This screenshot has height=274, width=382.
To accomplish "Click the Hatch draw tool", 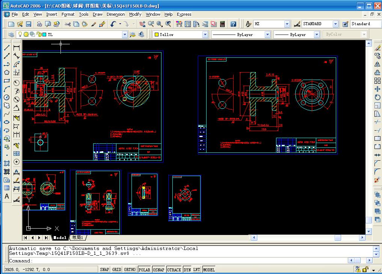I will pos(7,163).
